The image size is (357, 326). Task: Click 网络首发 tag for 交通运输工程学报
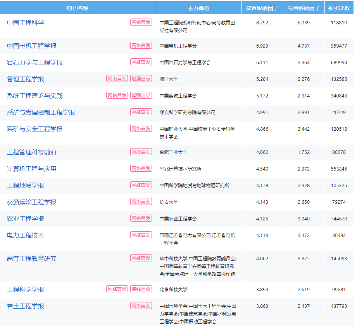(141, 201)
